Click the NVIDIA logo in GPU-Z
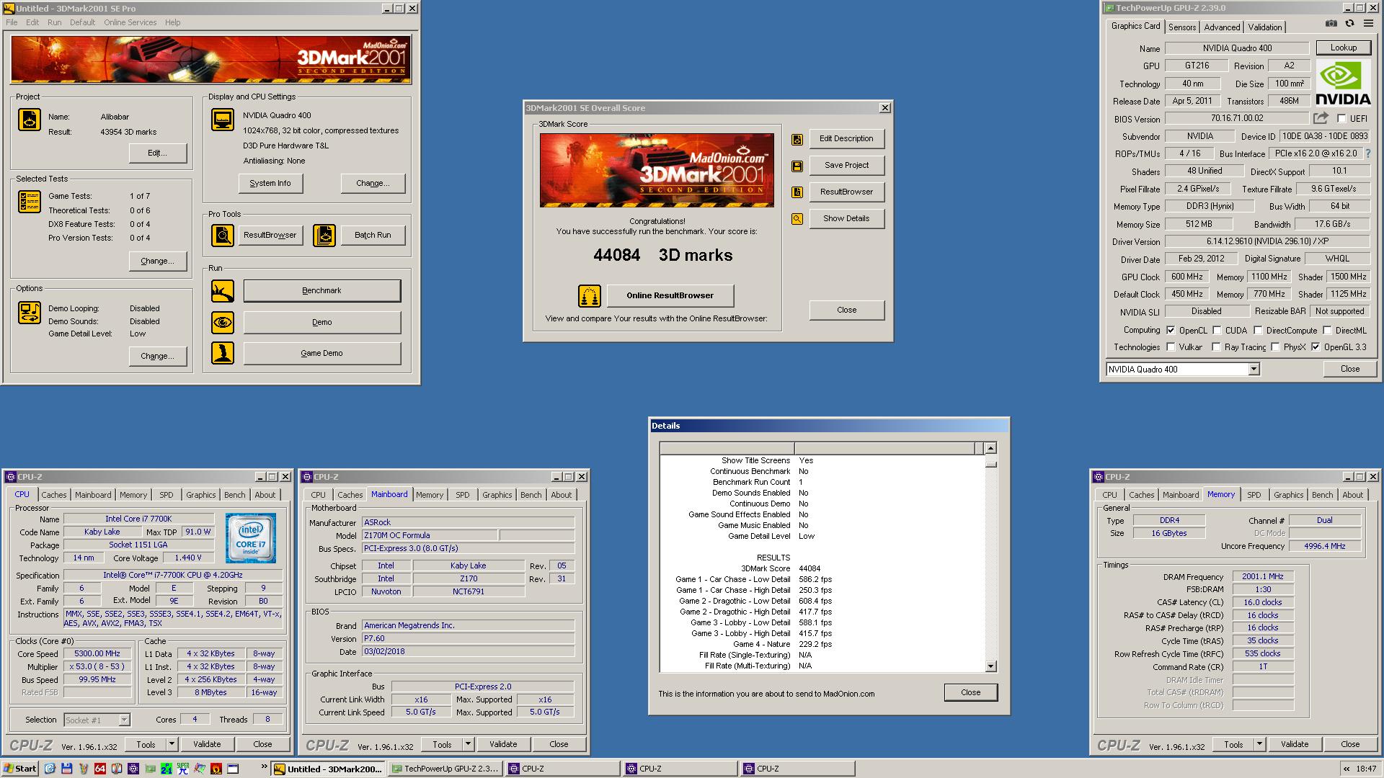 (x=1343, y=83)
